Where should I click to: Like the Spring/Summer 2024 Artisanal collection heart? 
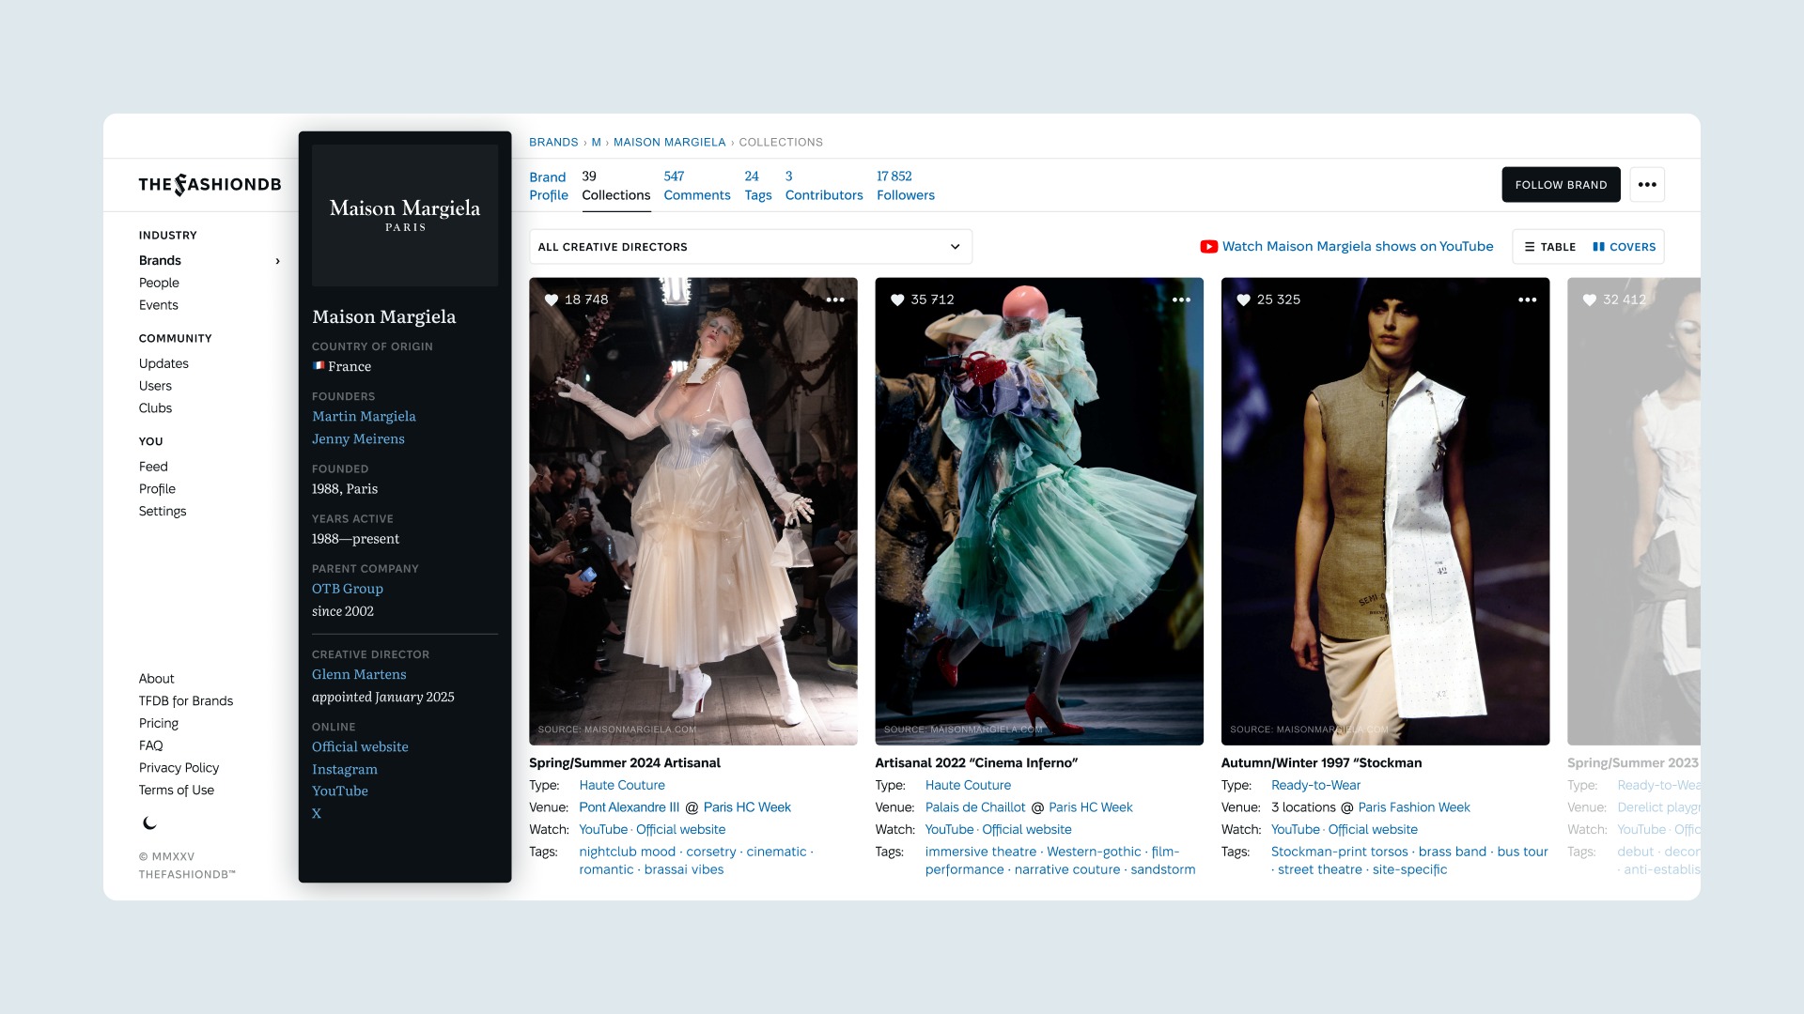(552, 300)
